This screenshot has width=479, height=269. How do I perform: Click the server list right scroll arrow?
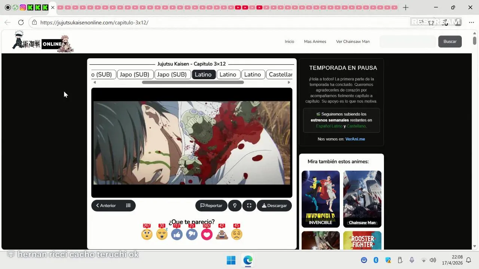coord(289,82)
